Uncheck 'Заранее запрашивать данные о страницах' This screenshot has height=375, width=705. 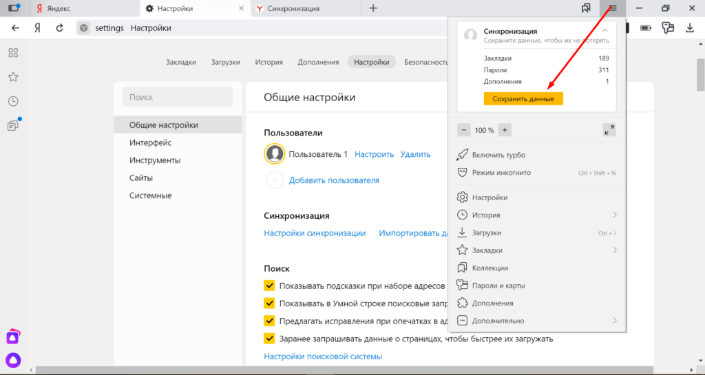tap(269, 338)
